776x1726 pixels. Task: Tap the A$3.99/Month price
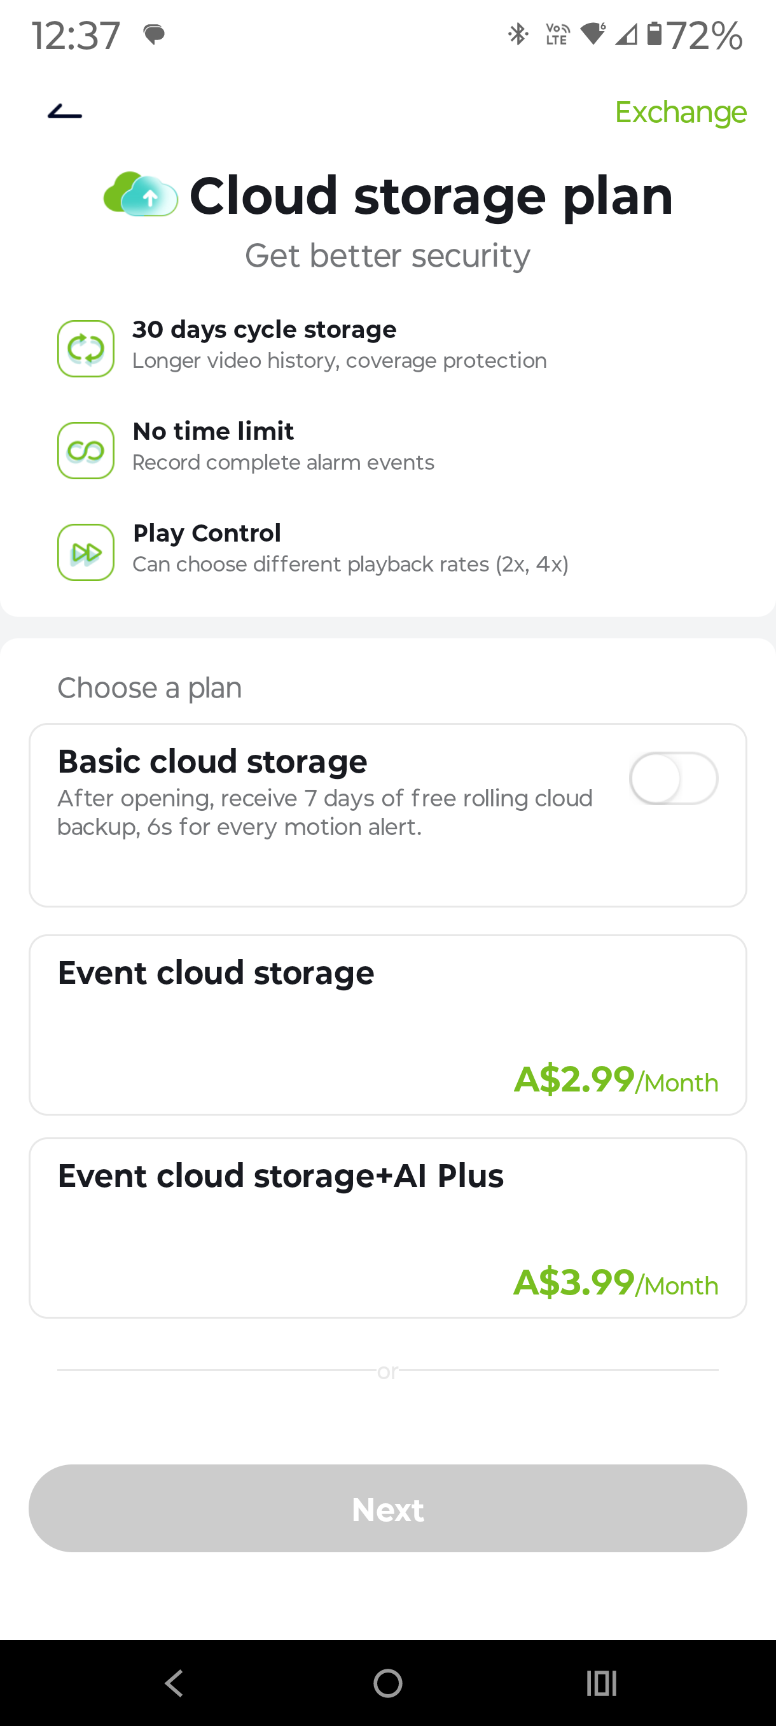point(615,1282)
